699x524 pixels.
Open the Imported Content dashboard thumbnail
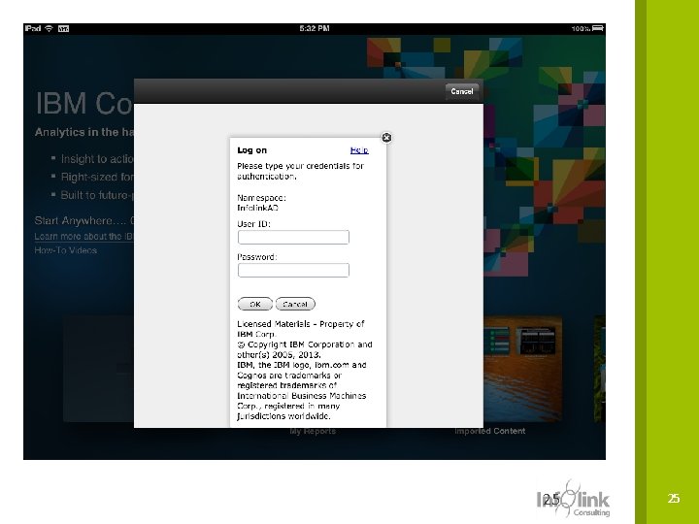coord(523,369)
